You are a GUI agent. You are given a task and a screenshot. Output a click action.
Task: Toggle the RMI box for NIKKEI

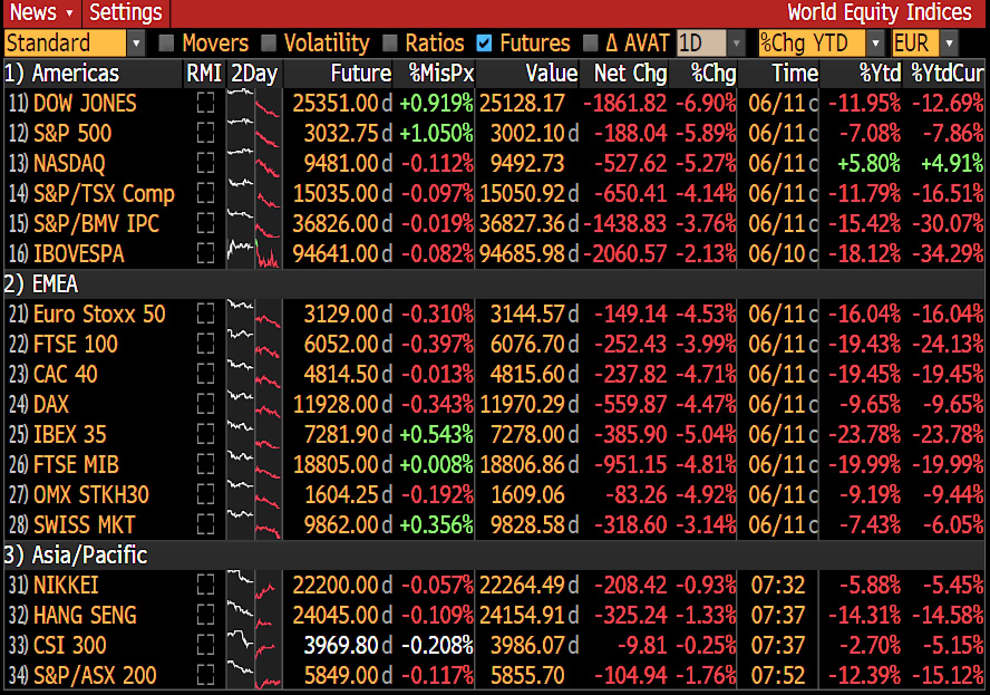pyautogui.click(x=206, y=585)
